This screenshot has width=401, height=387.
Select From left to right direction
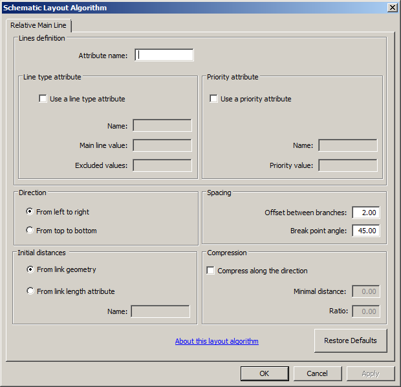point(30,211)
